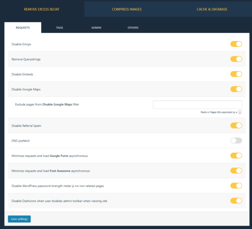Viewport: 252px width, 229px height.
Task: Switch off Disable Google Maps
Action: coord(236,89)
